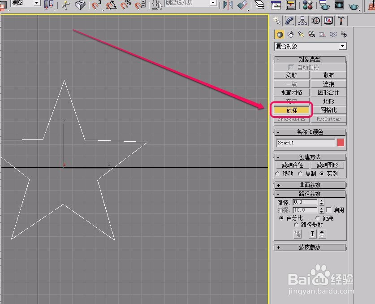Switch to the Shapes creation category
This screenshot has height=304, width=375.
click(x=291, y=35)
